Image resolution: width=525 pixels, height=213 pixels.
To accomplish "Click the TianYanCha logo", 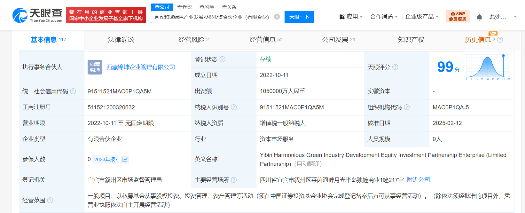I will 37,15.
